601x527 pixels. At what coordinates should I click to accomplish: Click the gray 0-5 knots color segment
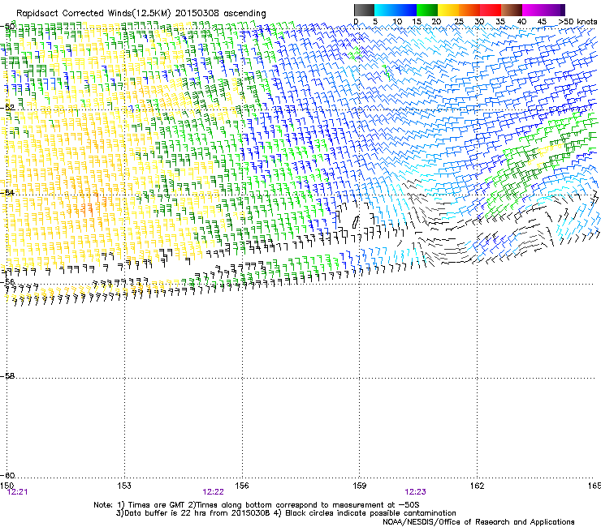coord(364,10)
